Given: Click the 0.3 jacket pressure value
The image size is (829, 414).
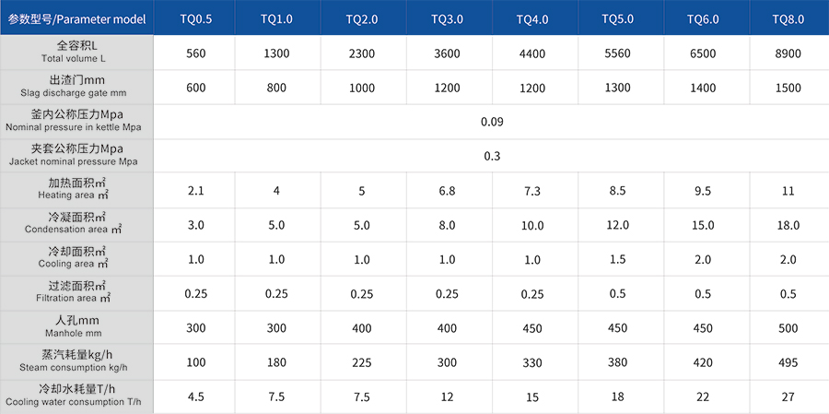Looking at the screenshot, I should click(492, 156).
